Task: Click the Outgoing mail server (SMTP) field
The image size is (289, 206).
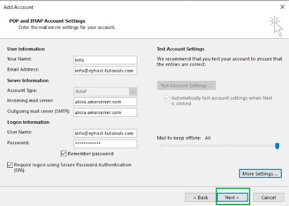Action: (105, 112)
